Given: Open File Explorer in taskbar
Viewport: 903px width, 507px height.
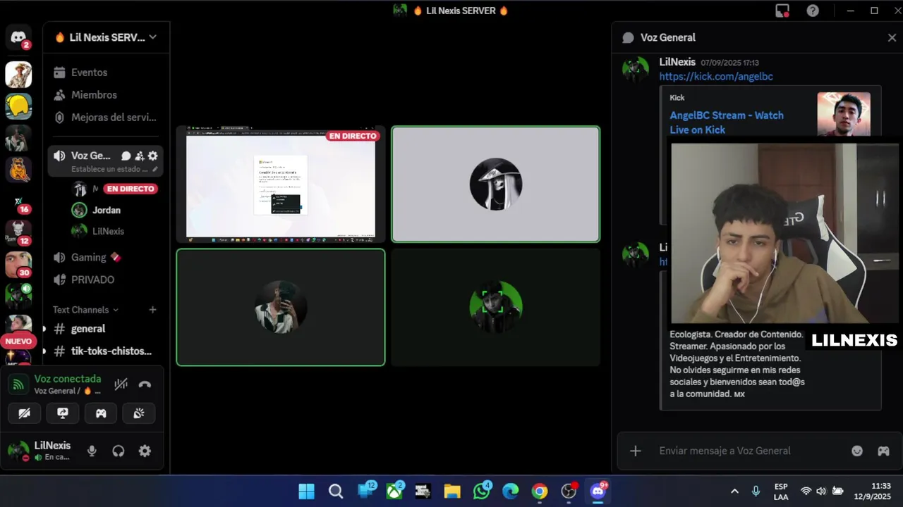Looking at the screenshot, I should coord(452,492).
